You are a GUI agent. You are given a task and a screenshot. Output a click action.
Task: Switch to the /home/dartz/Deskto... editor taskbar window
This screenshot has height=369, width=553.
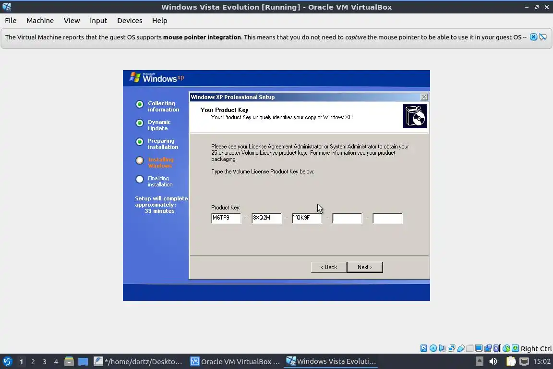(139, 362)
